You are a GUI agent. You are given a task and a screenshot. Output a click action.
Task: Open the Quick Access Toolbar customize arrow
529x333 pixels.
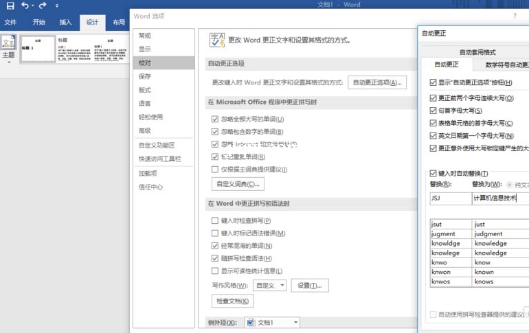pyautogui.click(x=56, y=5)
